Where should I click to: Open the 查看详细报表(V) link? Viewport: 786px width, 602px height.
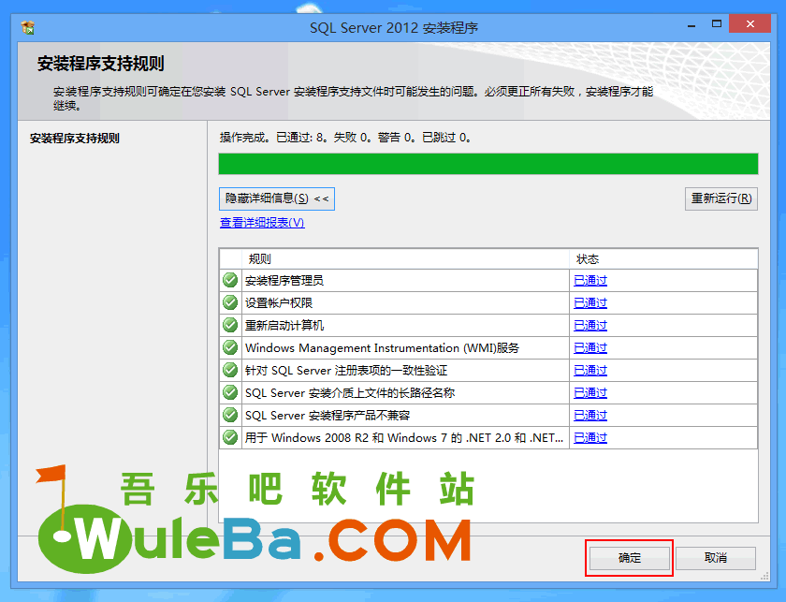[262, 222]
